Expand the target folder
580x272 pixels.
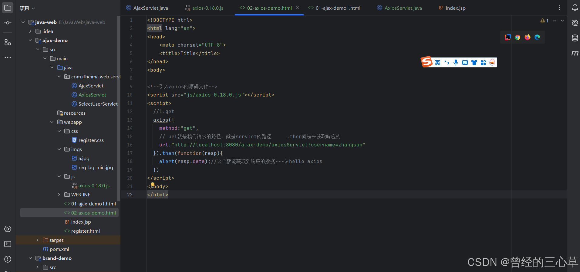(x=38, y=240)
